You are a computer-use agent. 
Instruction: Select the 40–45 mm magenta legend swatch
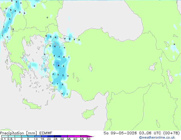coord(77,136)
